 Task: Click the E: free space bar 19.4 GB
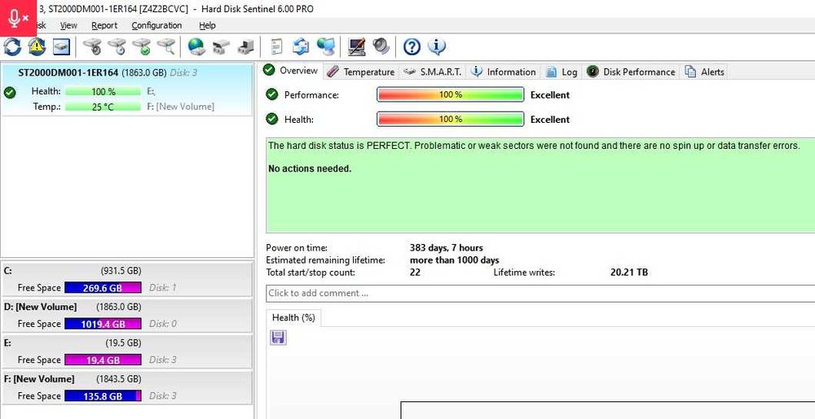103,360
